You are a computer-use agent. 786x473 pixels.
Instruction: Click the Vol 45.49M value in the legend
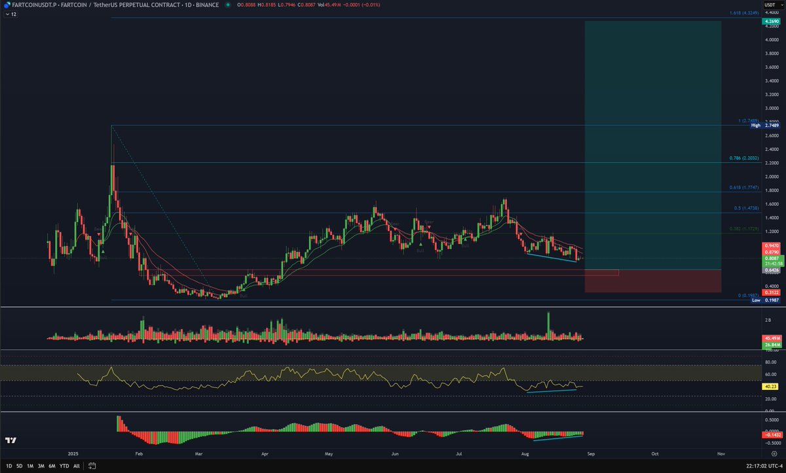coord(330,5)
